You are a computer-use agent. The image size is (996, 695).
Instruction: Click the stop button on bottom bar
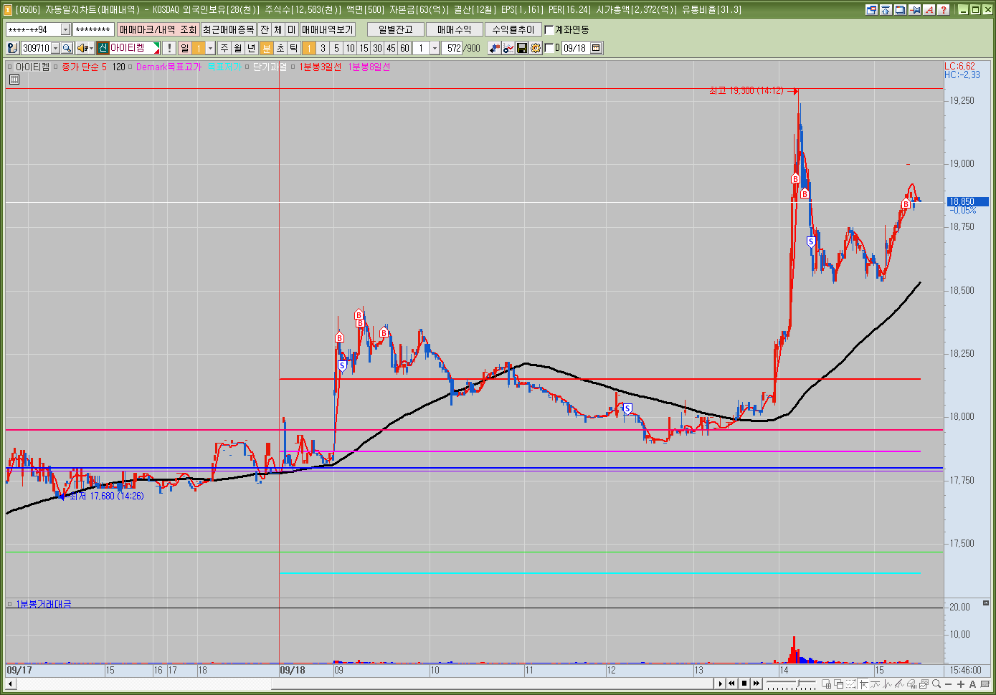[x=744, y=684]
